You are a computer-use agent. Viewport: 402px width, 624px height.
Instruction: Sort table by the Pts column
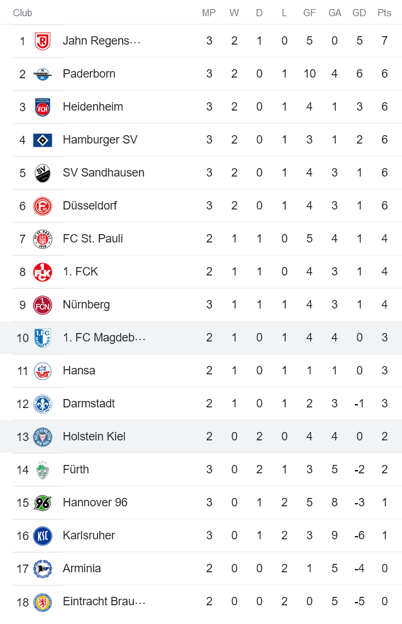pos(384,12)
